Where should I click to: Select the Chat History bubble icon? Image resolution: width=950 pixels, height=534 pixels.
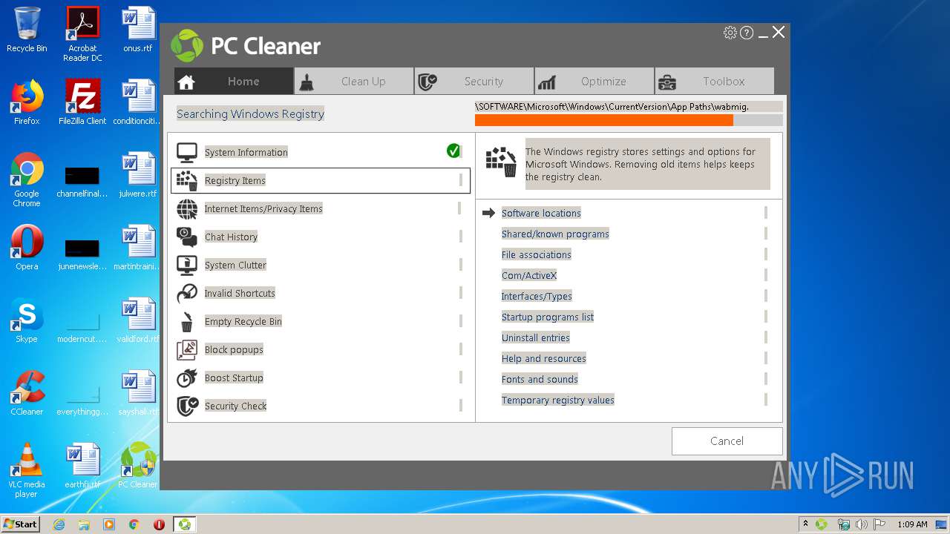click(187, 237)
